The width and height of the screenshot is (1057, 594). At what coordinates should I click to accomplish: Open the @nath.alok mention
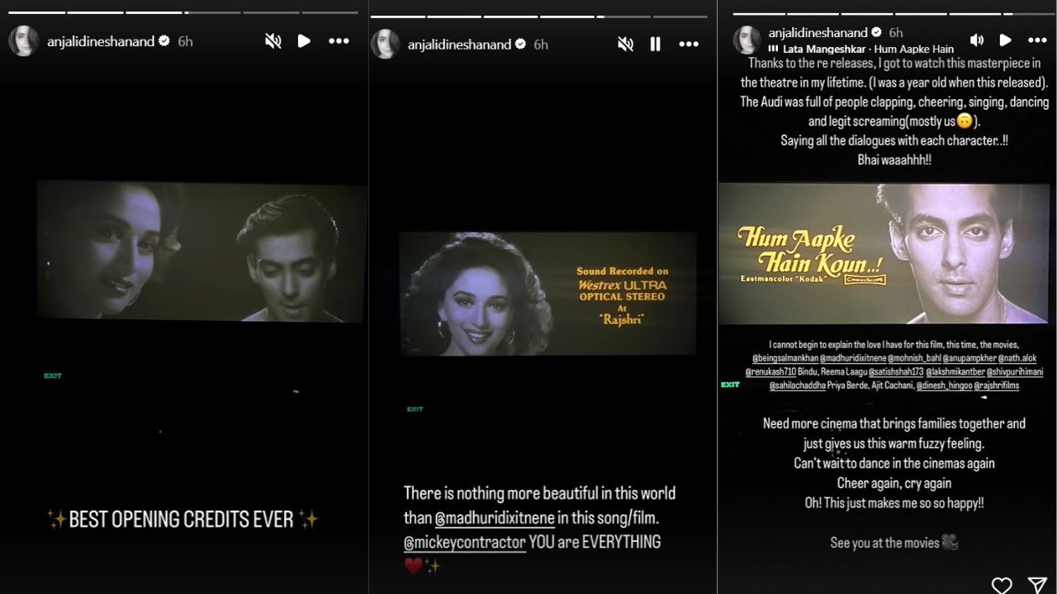1016,359
